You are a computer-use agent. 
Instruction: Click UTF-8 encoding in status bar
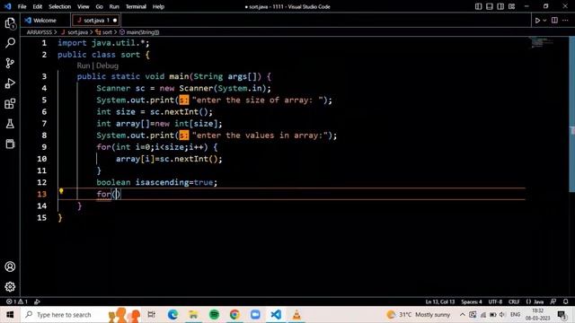[495, 301]
